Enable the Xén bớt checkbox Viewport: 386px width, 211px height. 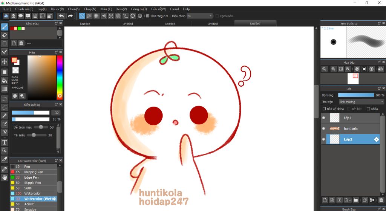[x=349, y=109]
